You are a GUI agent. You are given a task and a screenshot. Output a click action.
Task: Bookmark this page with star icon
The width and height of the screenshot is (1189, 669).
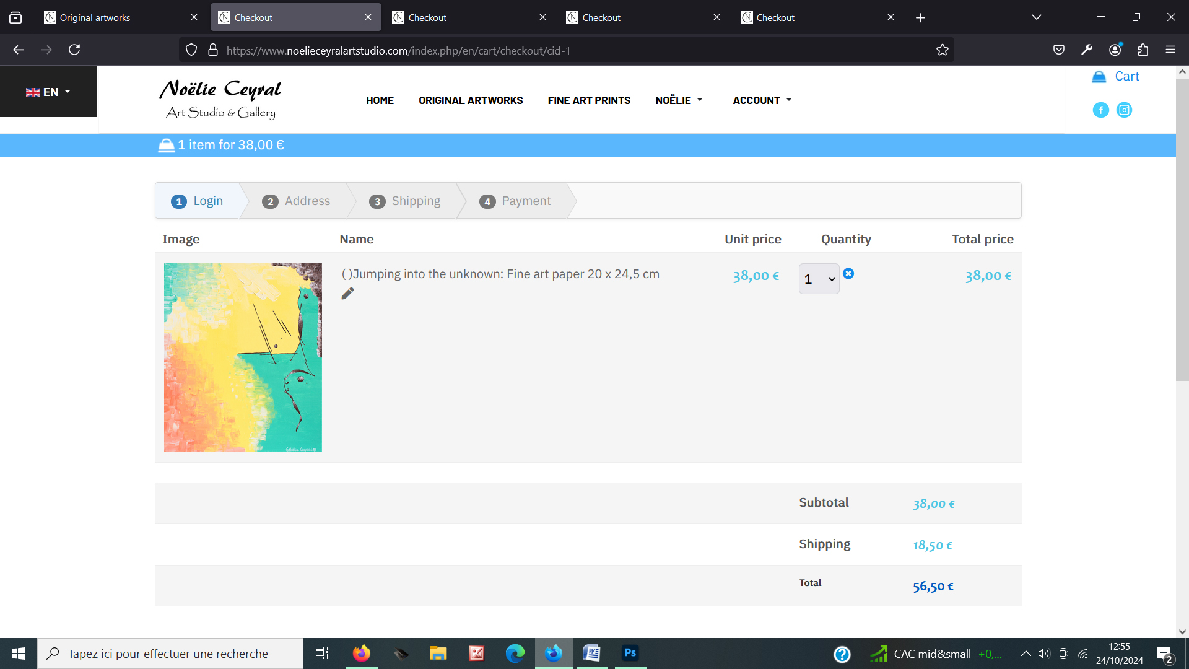click(942, 50)
